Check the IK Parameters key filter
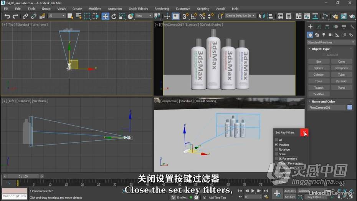 click(276, 159)
